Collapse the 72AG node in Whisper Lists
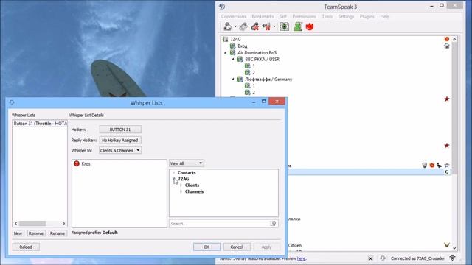This screenshot has width=472, height=265. (174, 179)
